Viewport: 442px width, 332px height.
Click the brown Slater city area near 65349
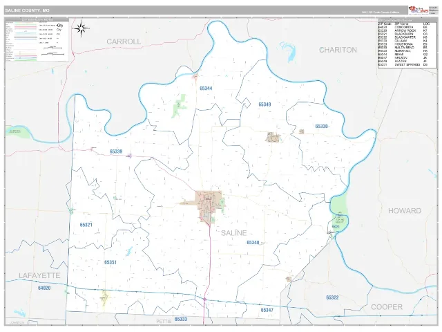coord(273,137)
